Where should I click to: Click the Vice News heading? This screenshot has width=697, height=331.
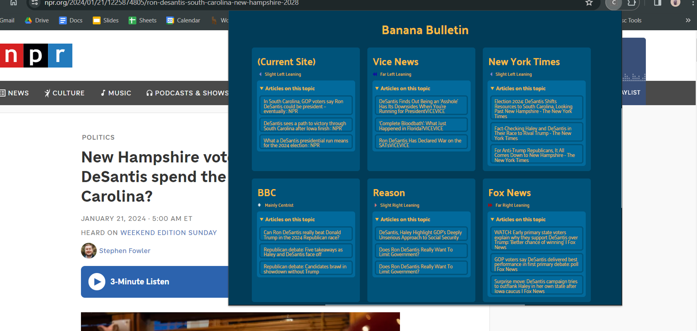(396, 62)
